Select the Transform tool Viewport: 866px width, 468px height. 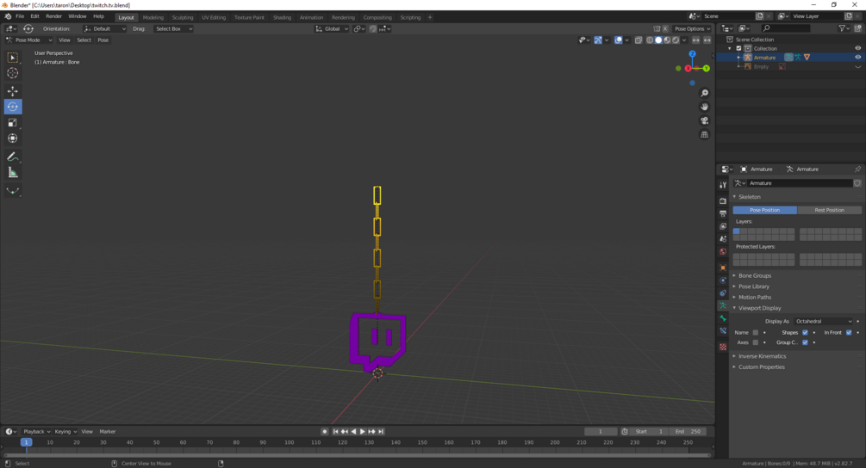(x=13, y=139)
